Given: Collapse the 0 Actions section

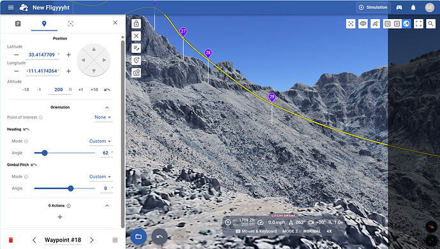Looking at the screenshot, I should (107, 206).
